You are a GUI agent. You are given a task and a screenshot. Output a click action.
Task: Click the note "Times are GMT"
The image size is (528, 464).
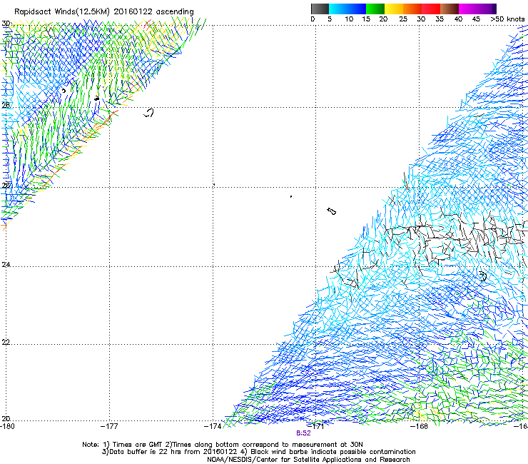point(138,445)
